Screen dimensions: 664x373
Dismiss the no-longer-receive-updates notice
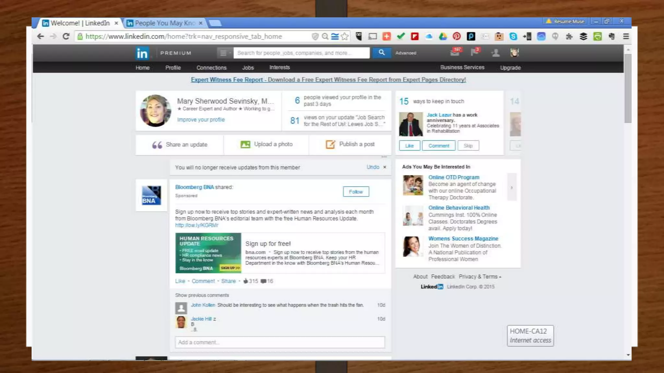[x=385, y=167]
